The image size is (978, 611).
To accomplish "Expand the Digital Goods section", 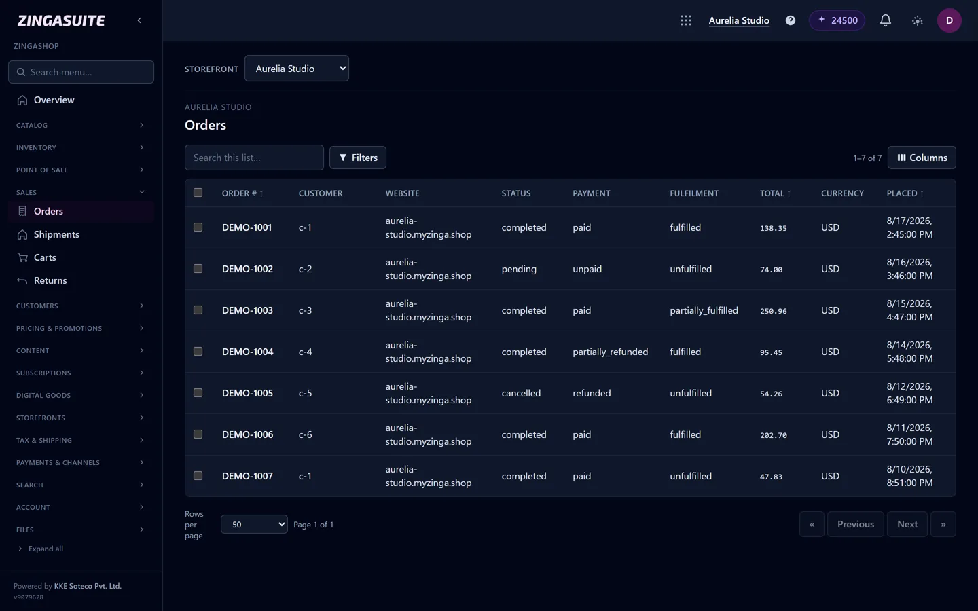I will tap(81, 395).
